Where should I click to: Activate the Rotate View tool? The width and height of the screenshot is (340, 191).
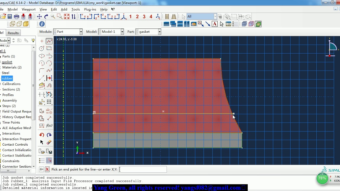click(46, 16)
